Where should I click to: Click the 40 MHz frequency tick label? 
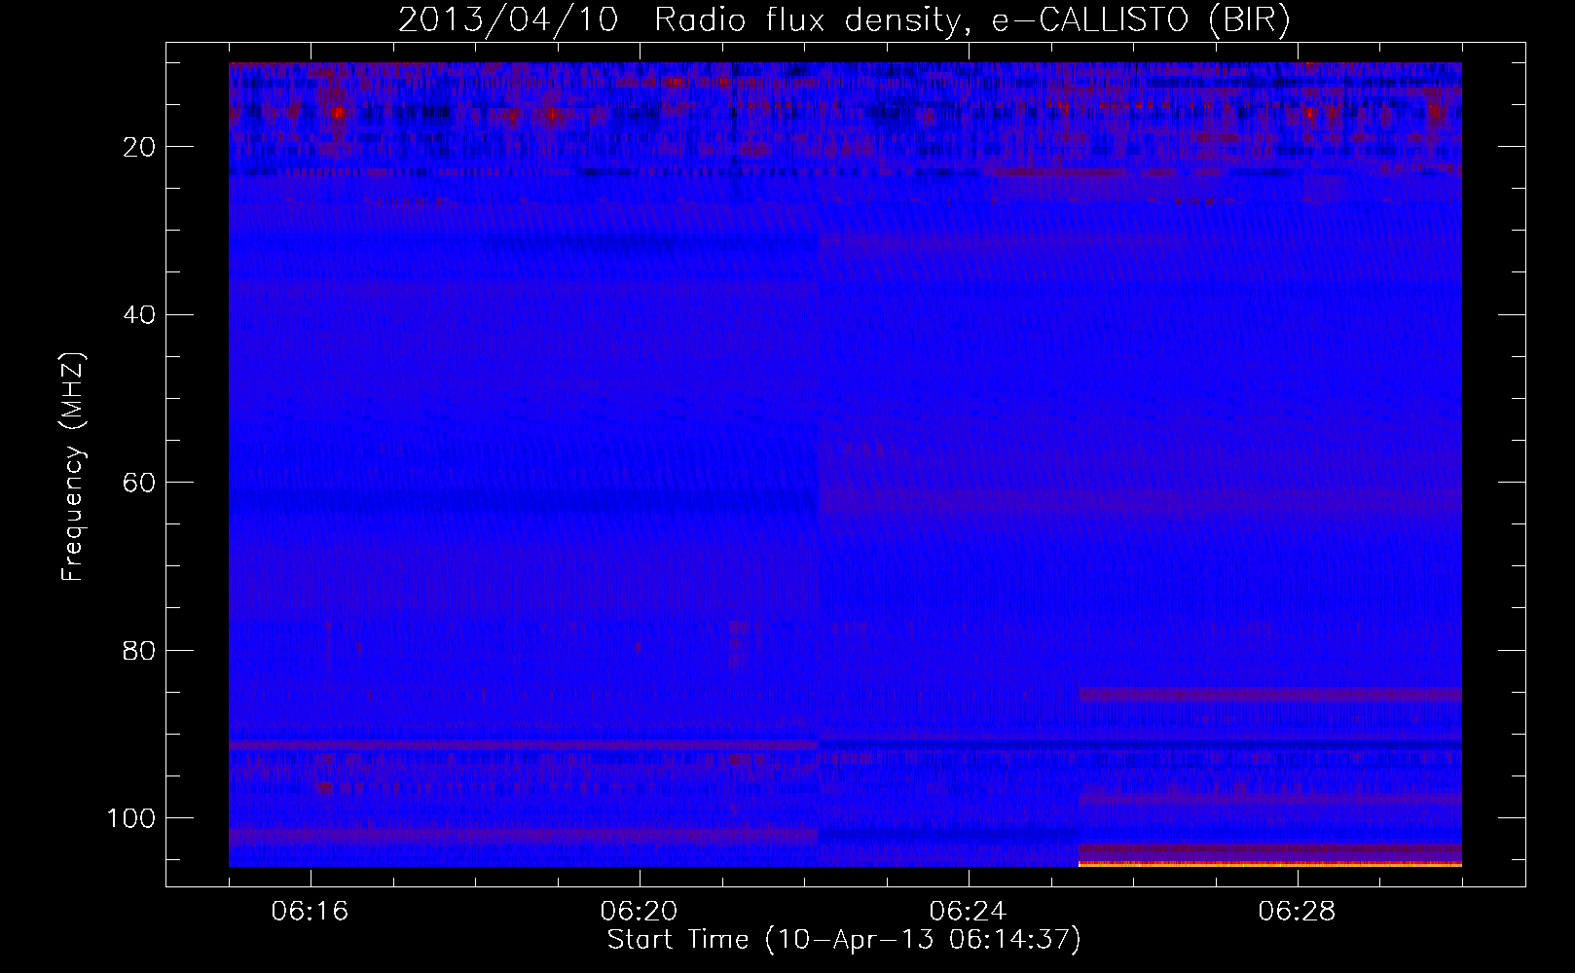pos(140,314)
